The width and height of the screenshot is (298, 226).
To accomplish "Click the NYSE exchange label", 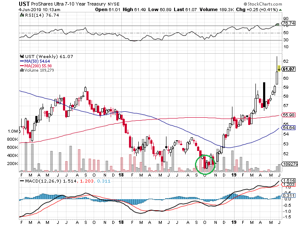I will pos(114,4).
